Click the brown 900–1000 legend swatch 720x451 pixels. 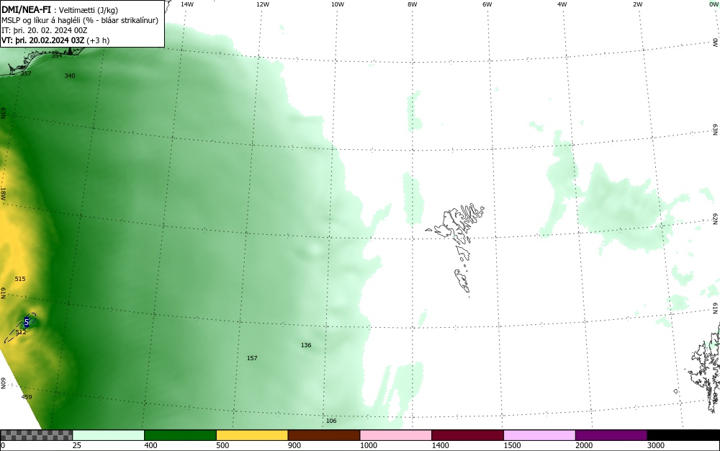click(324, 435)
